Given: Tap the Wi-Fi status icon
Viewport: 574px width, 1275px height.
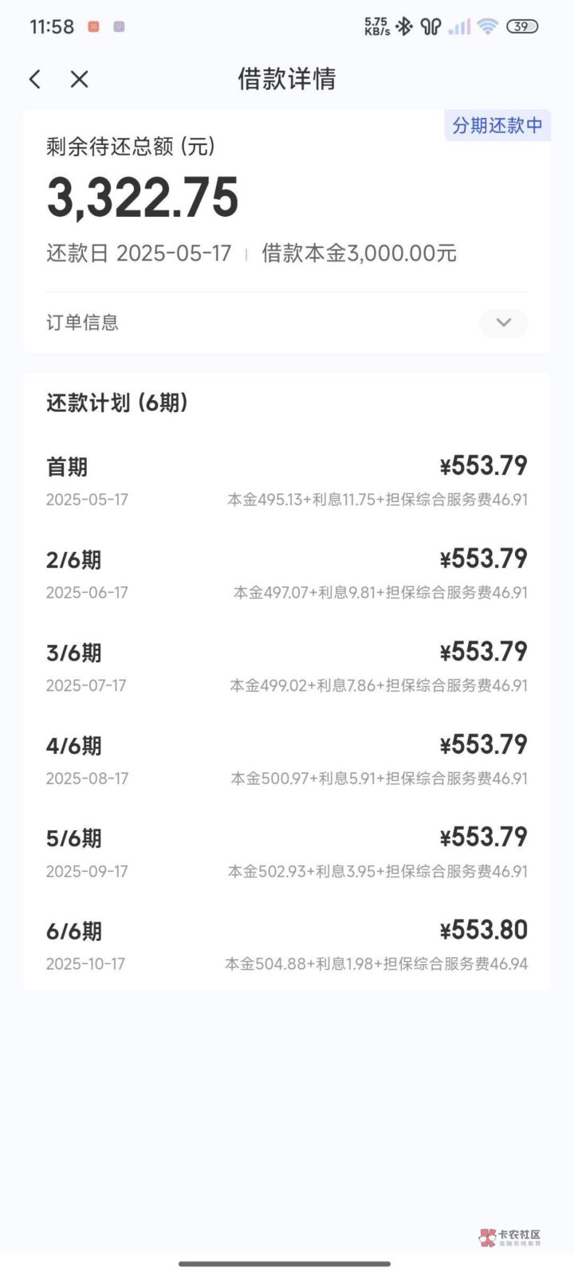Looking at the screenshot, I should point(487,26).
